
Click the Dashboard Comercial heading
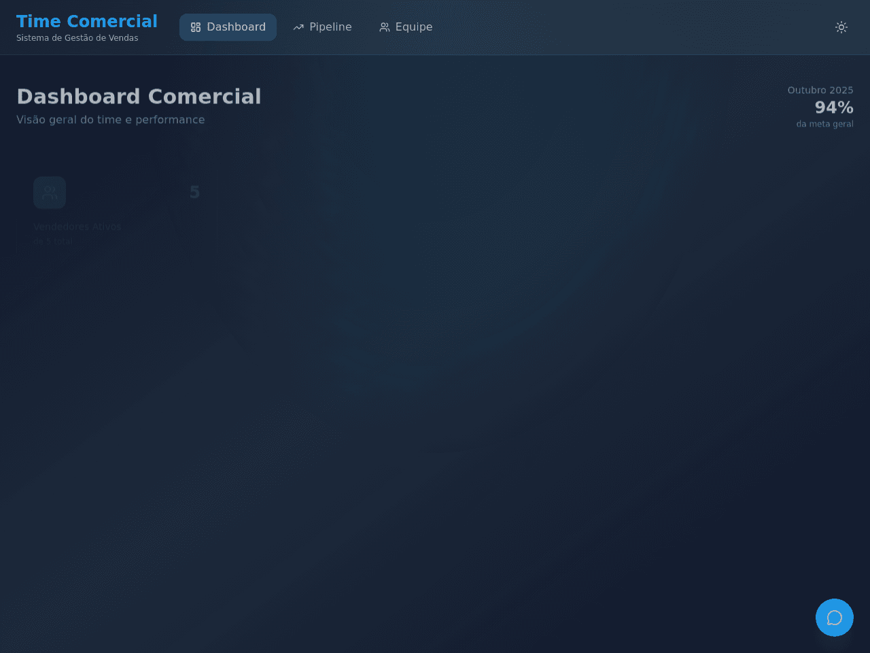tap(139, 97)
